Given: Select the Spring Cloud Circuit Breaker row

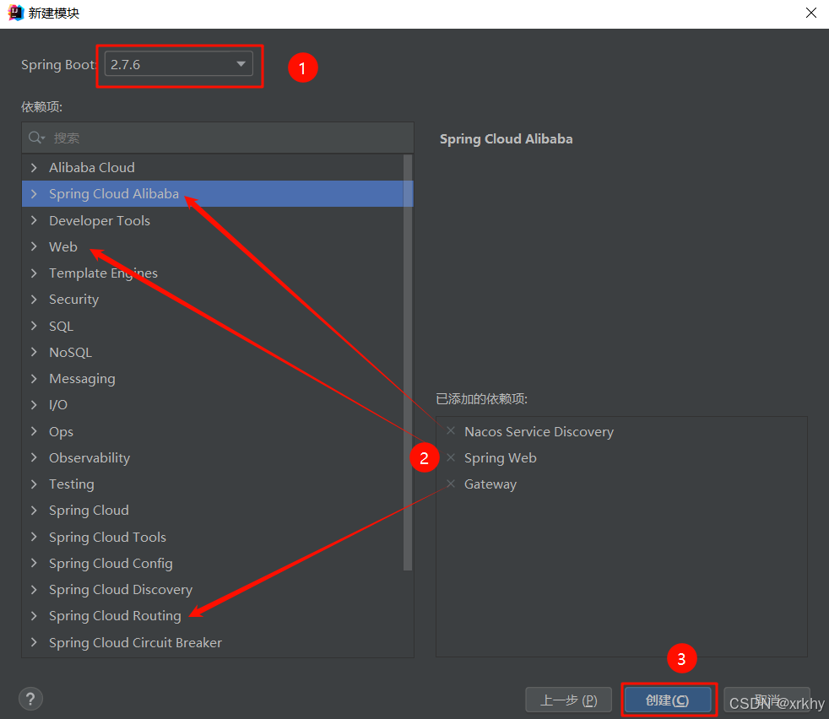Looking at the screenshot, I should point(213,642).
